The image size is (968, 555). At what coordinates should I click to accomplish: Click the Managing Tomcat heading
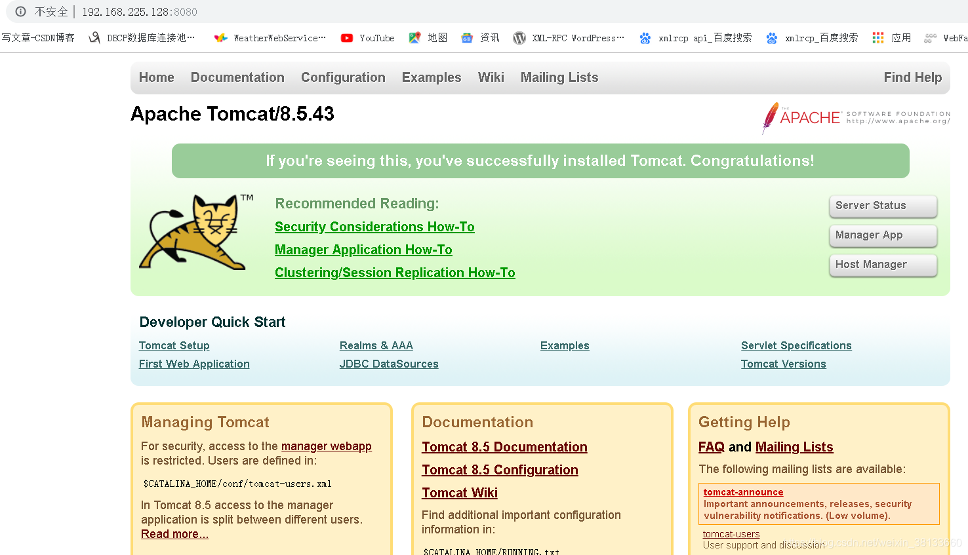pos(205,422)
